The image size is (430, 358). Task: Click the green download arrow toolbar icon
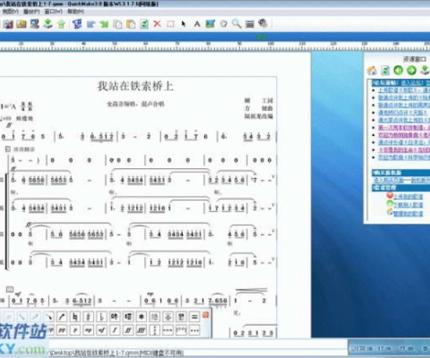(48, 24)
